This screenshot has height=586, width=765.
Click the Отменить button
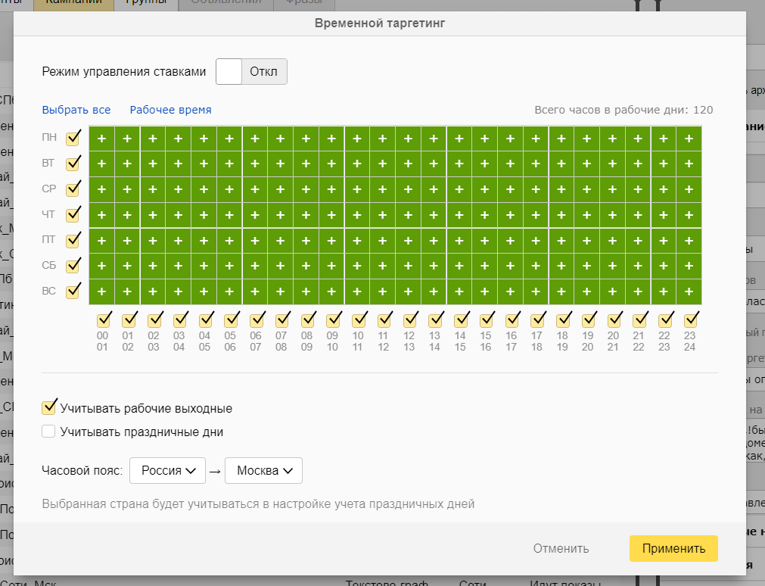561,549
